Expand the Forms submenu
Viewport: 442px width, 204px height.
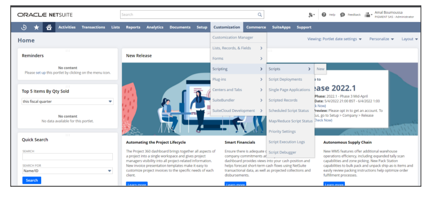tap(238, 58)
